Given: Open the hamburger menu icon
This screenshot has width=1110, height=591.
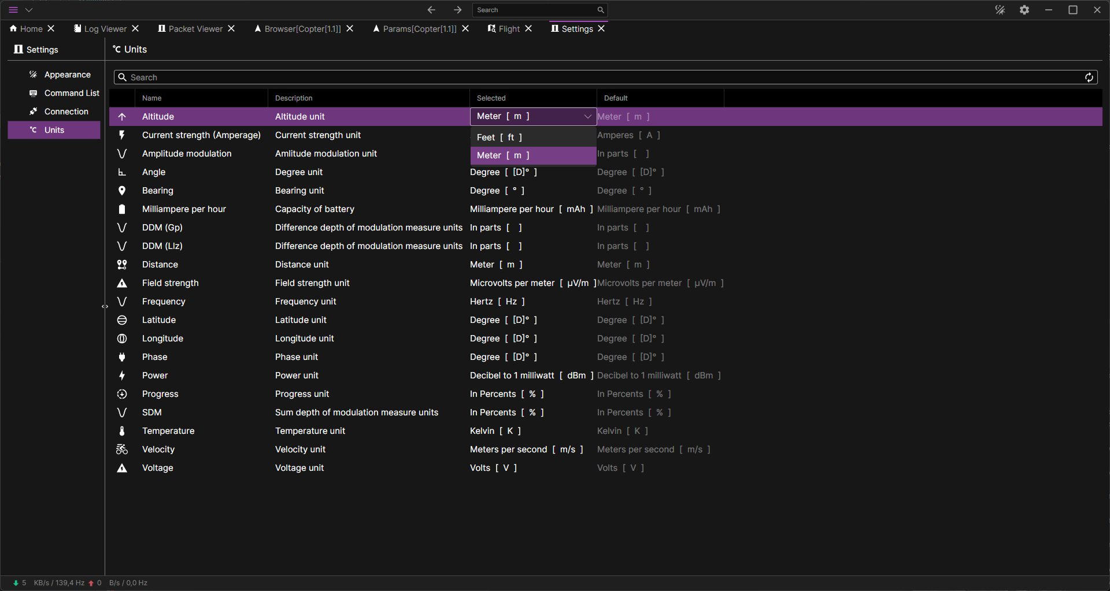Looking at the screenshot, I should pos(13,10).
